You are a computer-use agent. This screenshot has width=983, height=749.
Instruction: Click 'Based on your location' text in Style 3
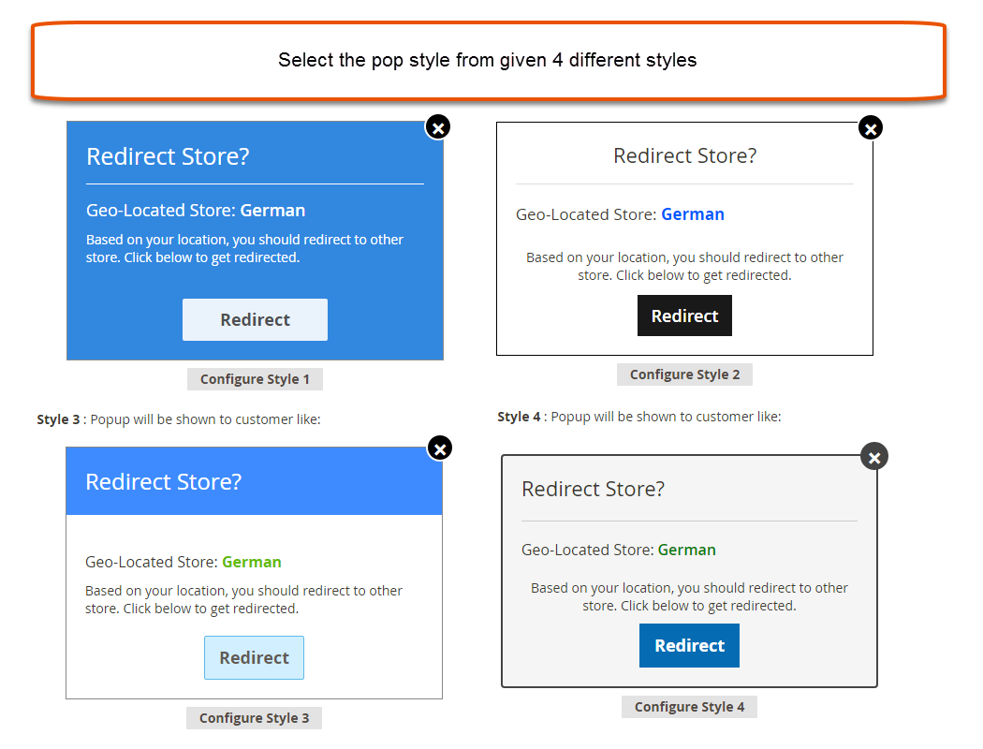pyautogui.click(x=243, y=600)
